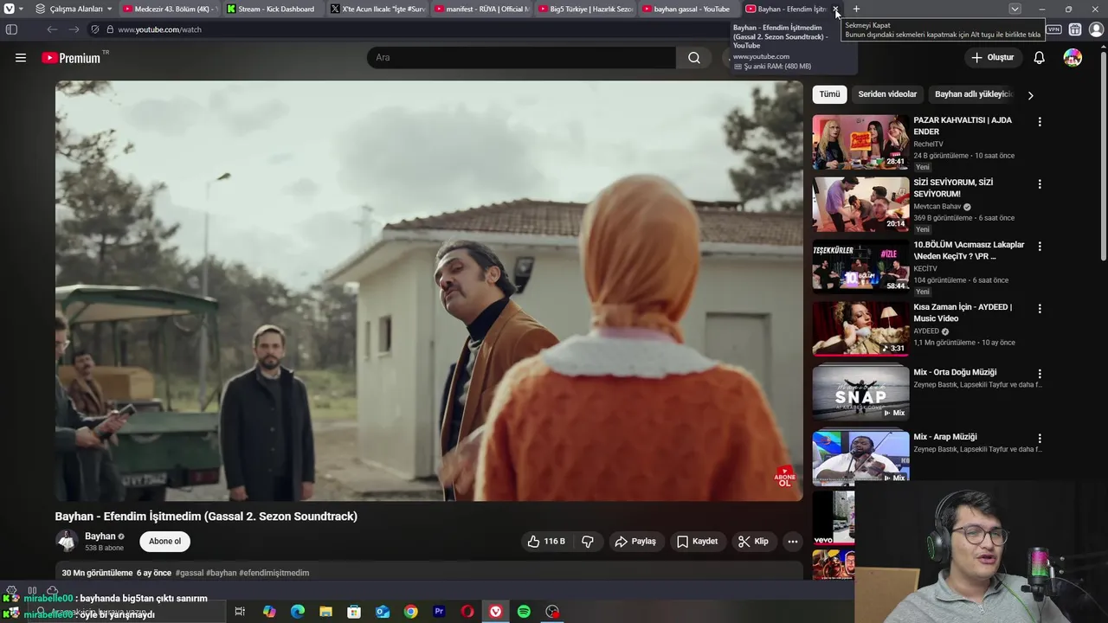The image size is (1108, 623).
Task: Open PAZAR KAHVALTISI video thumbnail
Action: (860, 142)
